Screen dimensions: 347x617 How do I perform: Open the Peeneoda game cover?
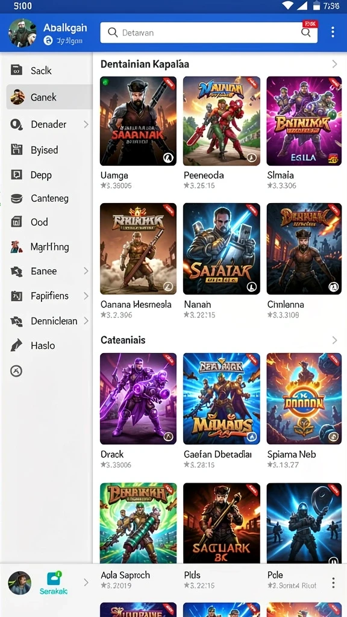tap(222, 121)
